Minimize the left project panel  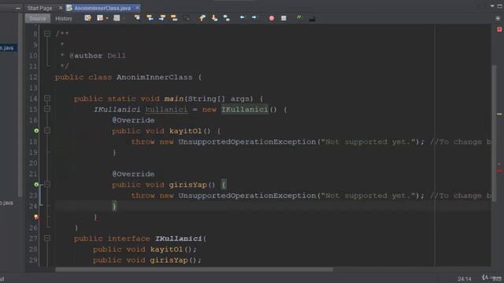click(x=18, y=9)
